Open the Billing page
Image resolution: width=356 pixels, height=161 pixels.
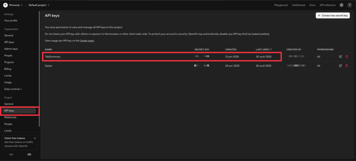tap(8, 69)
